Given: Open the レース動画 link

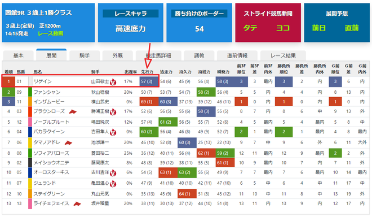Looking at the screenshot, I should tap(51, 33).
